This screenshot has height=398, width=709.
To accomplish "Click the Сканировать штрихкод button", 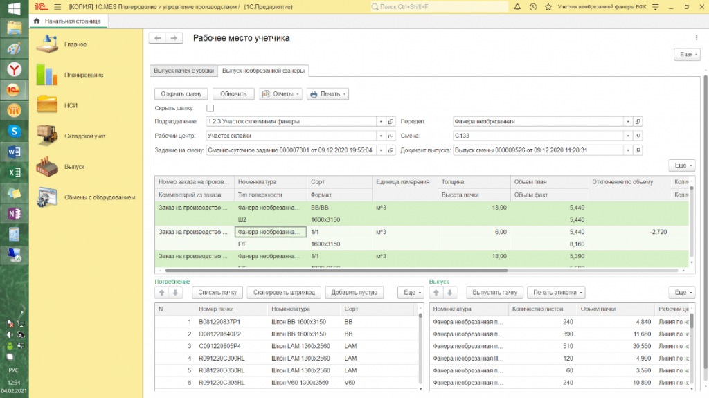I will (x=284, y=293).
